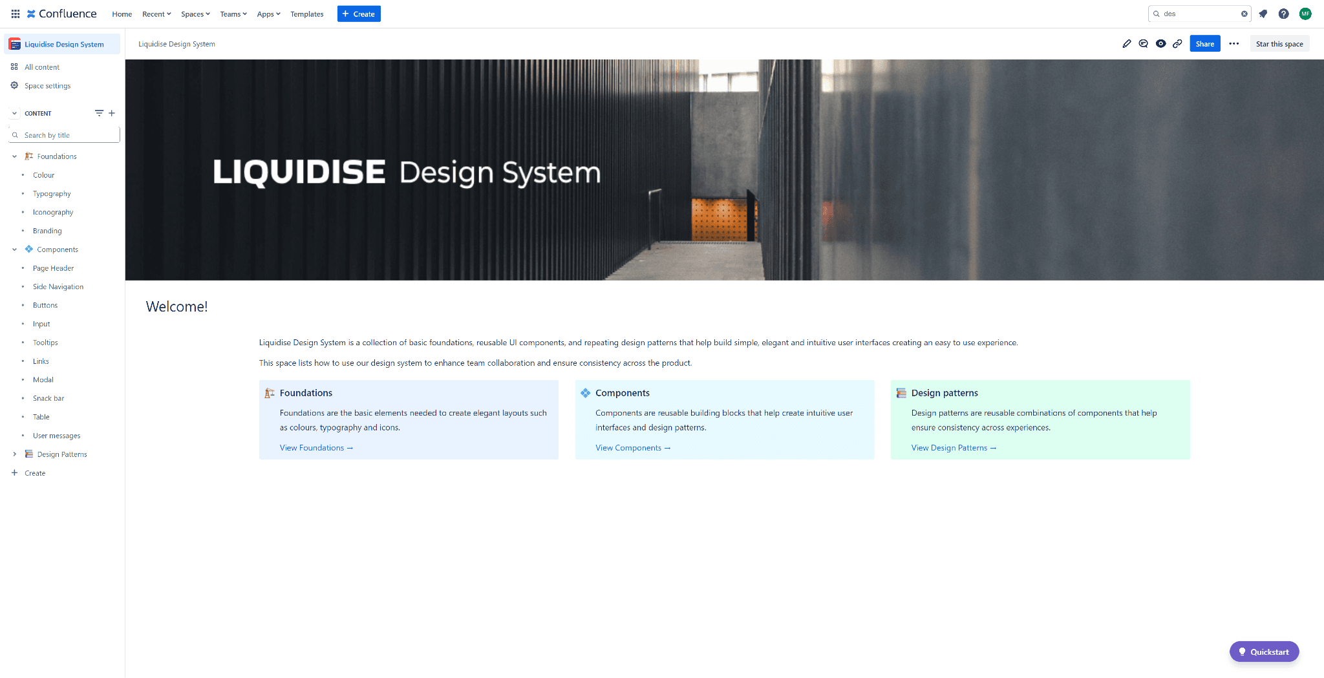
Task: Collapse the CONTENT section chevron
Action: tap(14, 113)
